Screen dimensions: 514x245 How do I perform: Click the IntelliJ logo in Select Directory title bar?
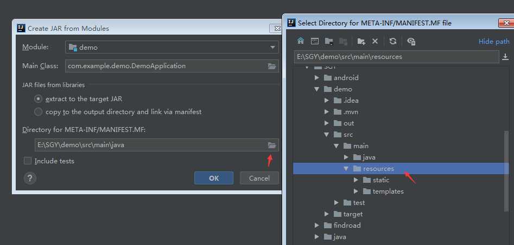(x=291, y=23)
